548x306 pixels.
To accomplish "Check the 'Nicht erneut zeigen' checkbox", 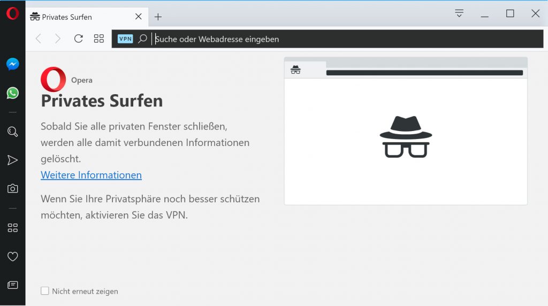I will pyautogui.click(x=45, y=290).
